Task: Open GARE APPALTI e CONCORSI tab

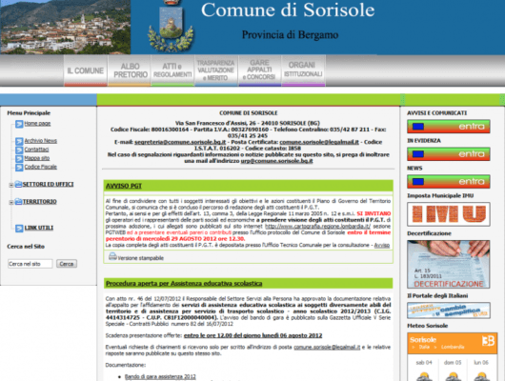Action: pos(259,70)
